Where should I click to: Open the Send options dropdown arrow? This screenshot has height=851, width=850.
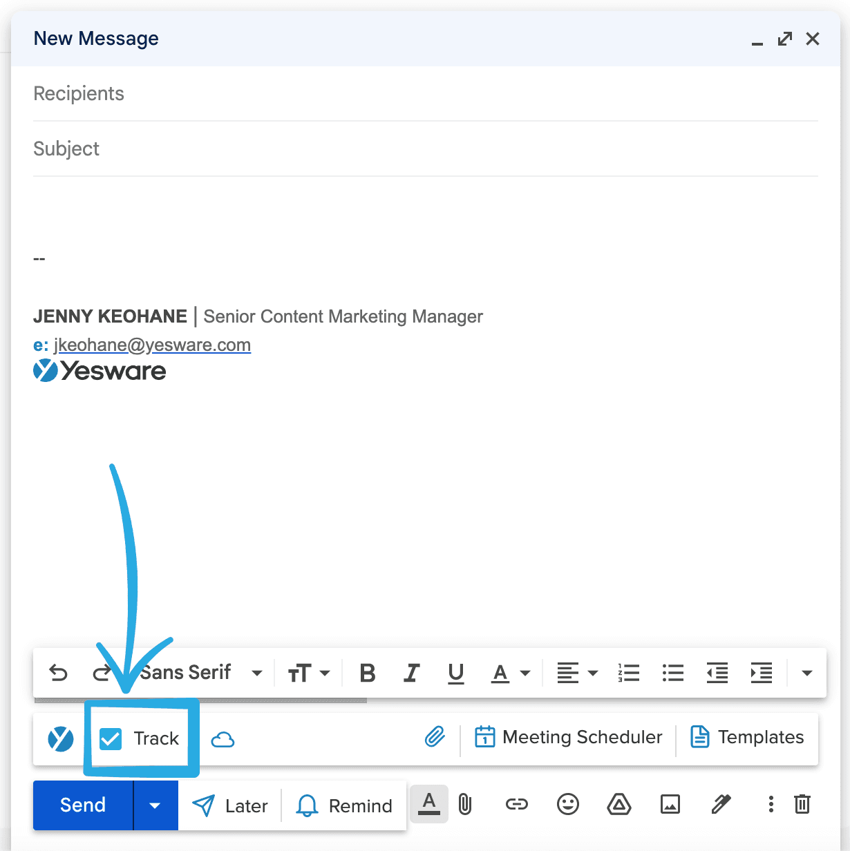coord(155,805)
